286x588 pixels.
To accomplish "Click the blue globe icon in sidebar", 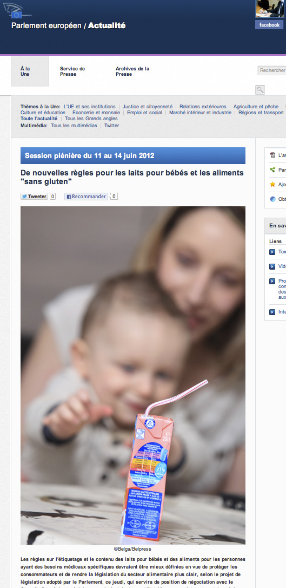I will click(272, 199).
